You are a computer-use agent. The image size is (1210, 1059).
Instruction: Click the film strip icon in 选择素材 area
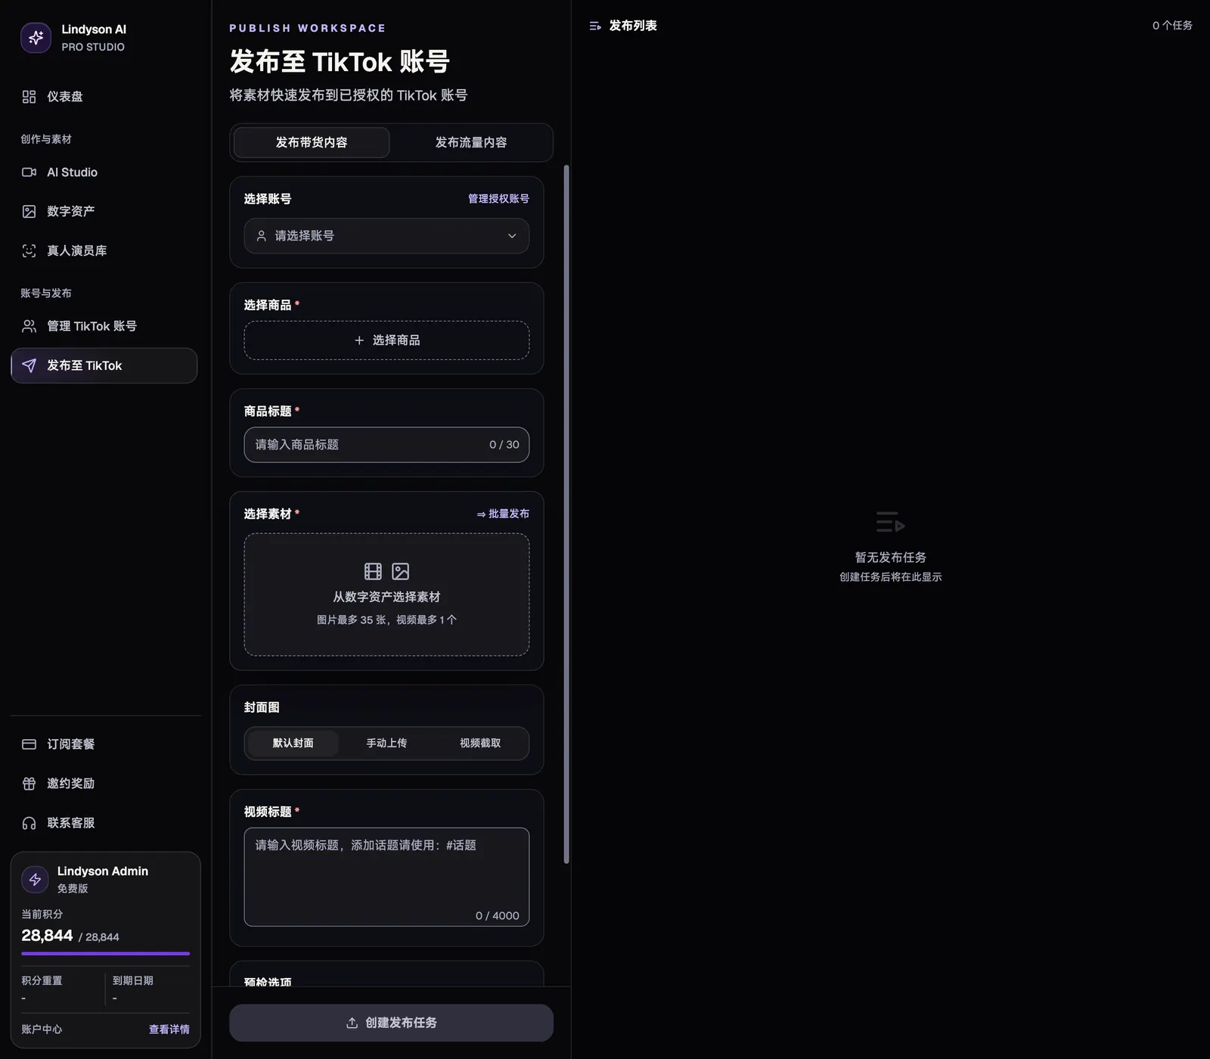373,571
